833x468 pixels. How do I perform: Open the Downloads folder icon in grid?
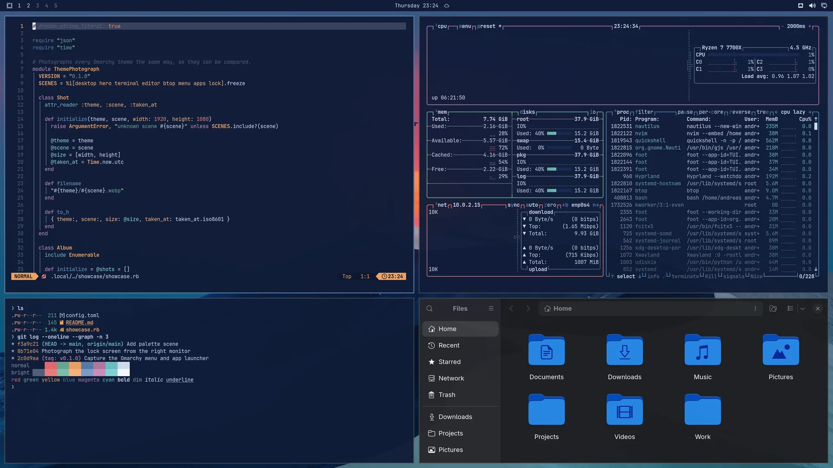pos(625,350)
